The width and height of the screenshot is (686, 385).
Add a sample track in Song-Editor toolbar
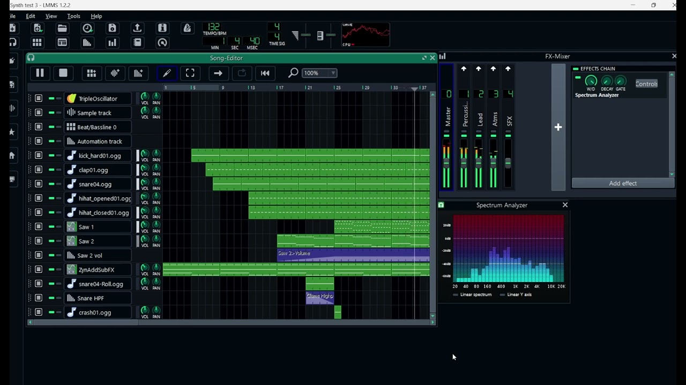click(115, 73)
